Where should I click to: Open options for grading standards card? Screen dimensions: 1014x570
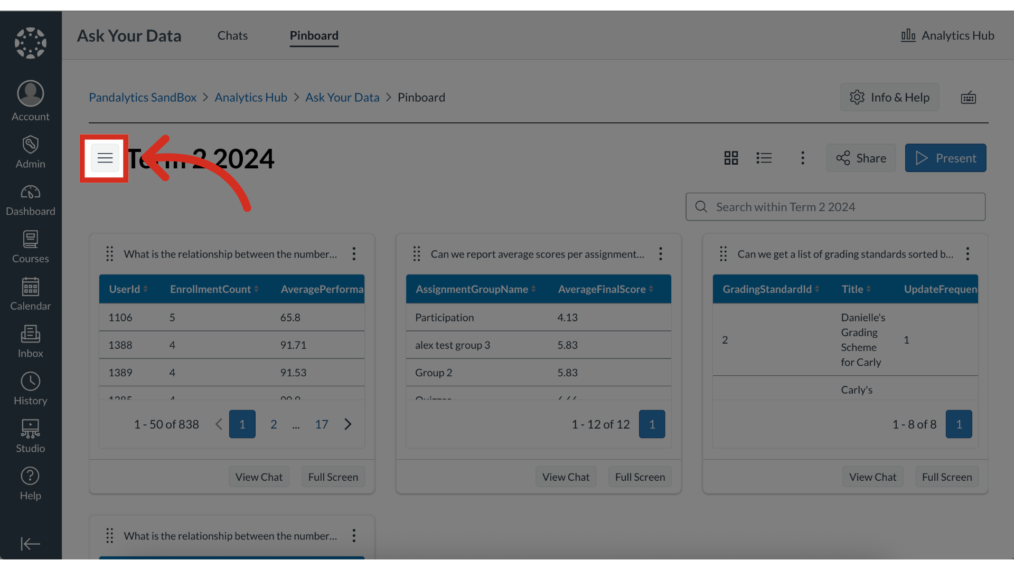[968, 254]
